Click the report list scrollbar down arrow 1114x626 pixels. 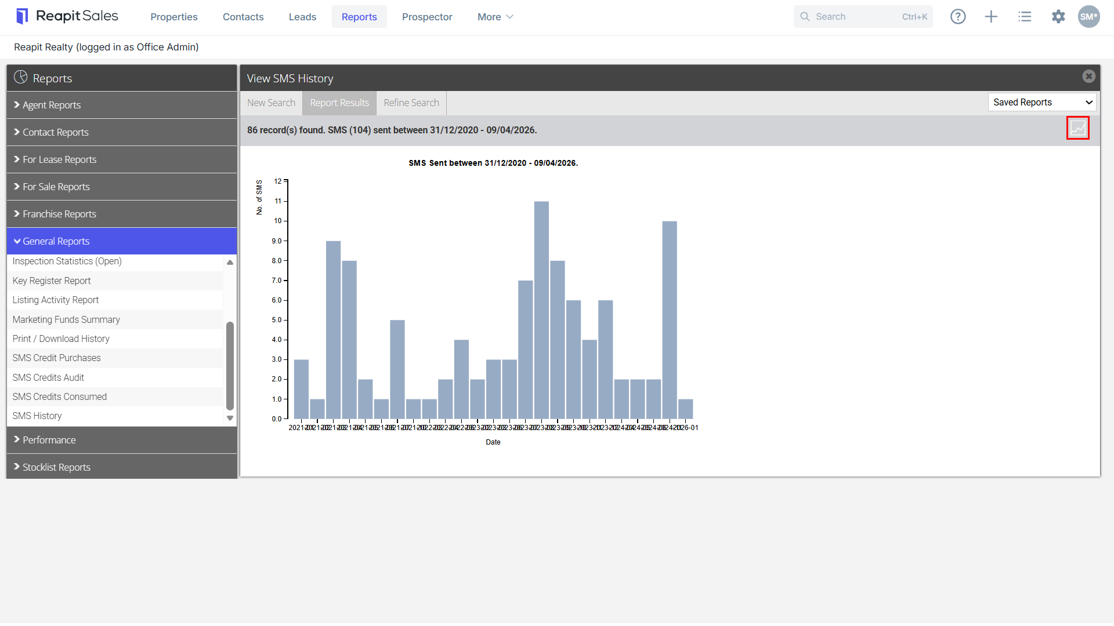(230, 418)
